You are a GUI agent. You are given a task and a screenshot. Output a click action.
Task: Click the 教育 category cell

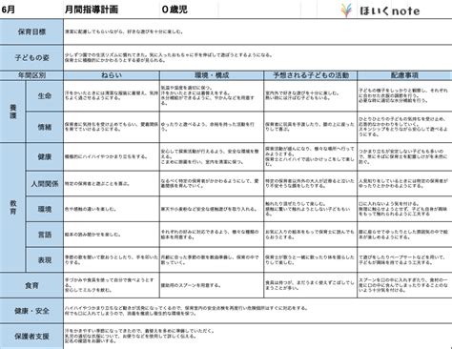point(12,207)
